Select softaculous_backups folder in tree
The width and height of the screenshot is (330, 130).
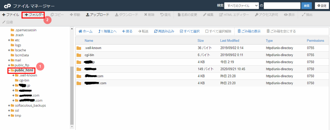point(30,105)
